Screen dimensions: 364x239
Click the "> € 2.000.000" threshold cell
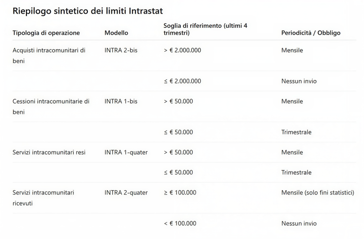click(x=182, y=50)
